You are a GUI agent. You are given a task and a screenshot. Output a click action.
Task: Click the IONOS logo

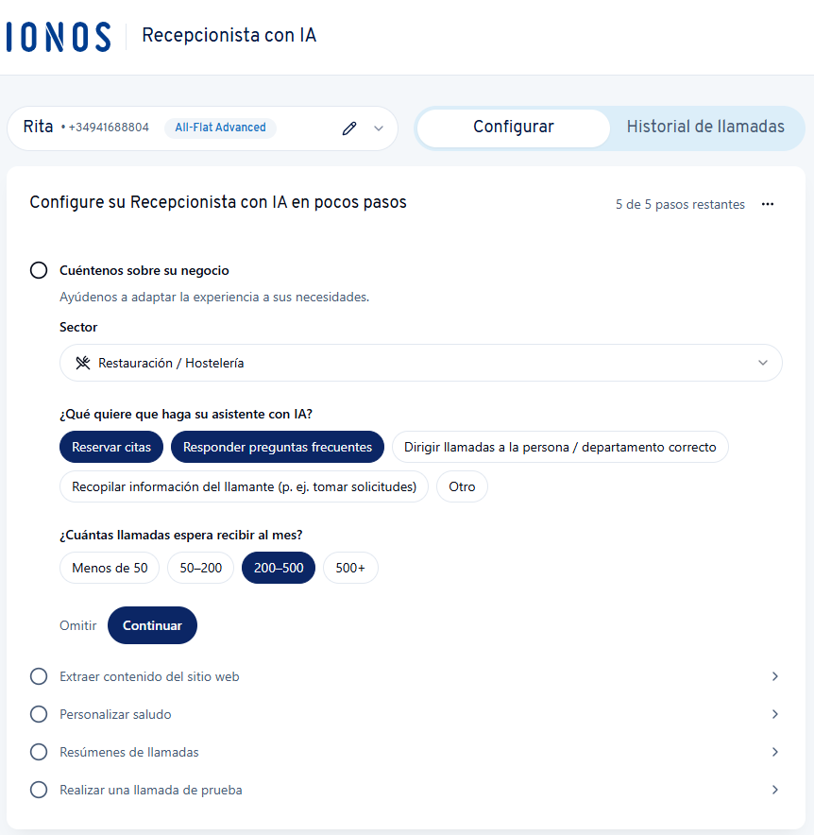(x=59, y=36)
